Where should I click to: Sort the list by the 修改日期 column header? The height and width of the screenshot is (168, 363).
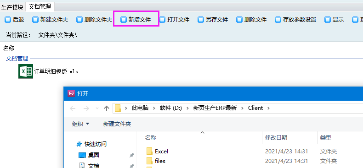click(x=276, y=138)
